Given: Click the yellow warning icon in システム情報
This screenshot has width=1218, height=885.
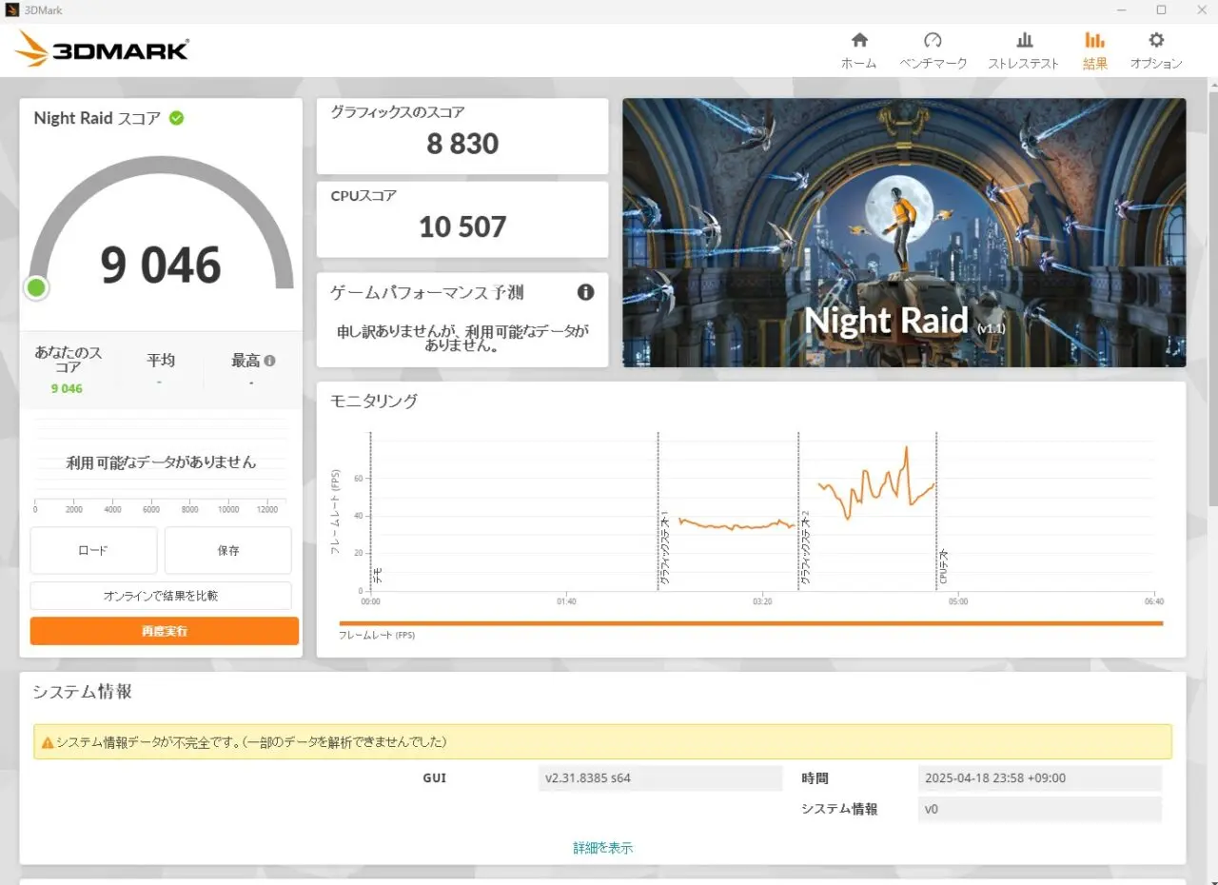Looking at the screenshot, I should pyautogui.click(x=46, y=742).
